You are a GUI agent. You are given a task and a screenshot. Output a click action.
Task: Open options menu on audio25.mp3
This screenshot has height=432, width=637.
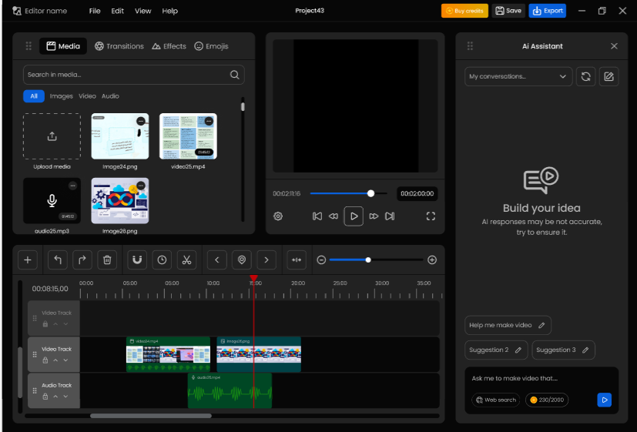(72, 186)
